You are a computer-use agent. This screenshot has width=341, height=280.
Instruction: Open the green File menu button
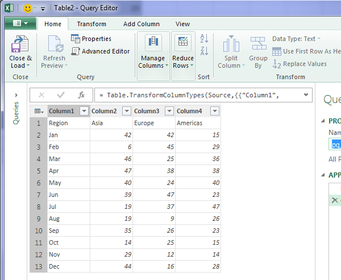click(20, 23)
